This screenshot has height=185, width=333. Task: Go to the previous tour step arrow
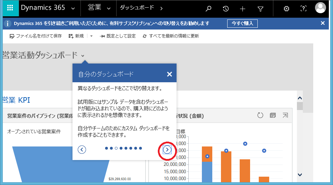(x=82, y=150)
